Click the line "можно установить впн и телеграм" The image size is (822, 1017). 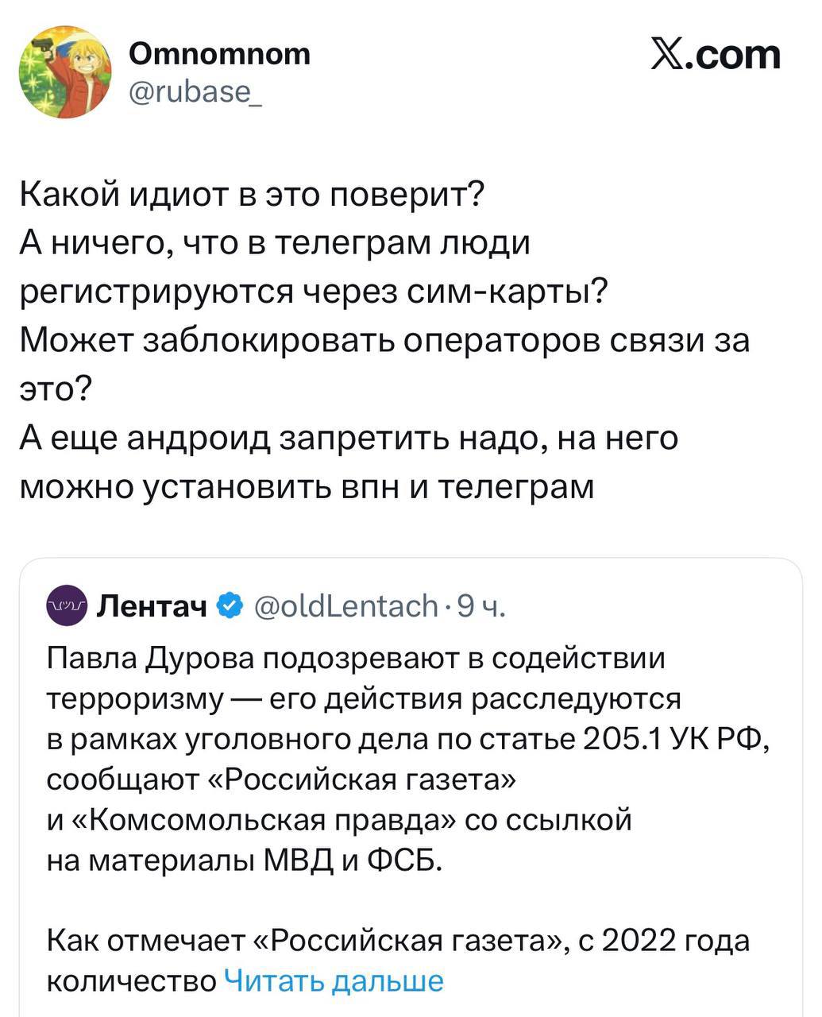(x=306, y=485)
